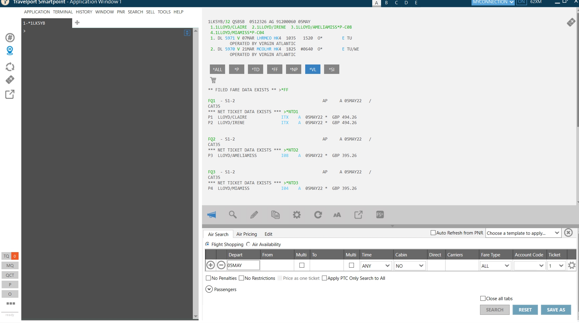Switch to the Air Pricing tab
The image size is (579, 323).
click(x=247, y=234)
